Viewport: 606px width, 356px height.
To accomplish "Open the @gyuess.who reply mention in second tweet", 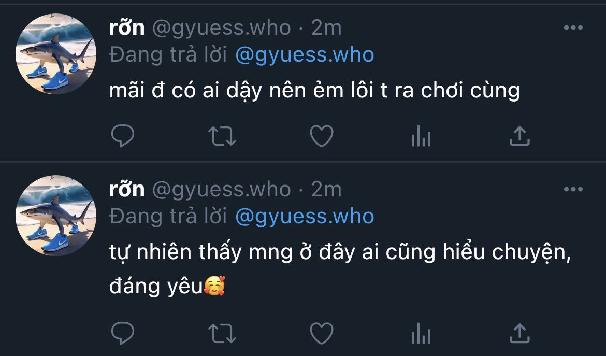I will [305, 216].
